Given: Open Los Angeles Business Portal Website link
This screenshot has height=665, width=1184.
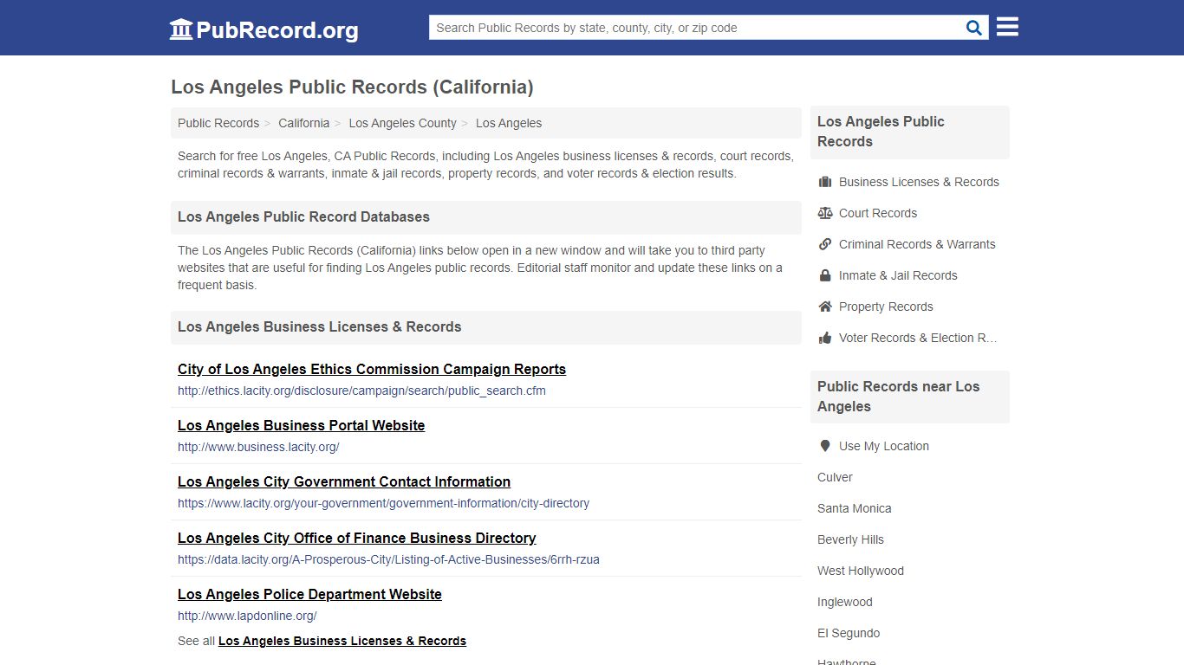Looking at the screenshot, I should (301, 425).
